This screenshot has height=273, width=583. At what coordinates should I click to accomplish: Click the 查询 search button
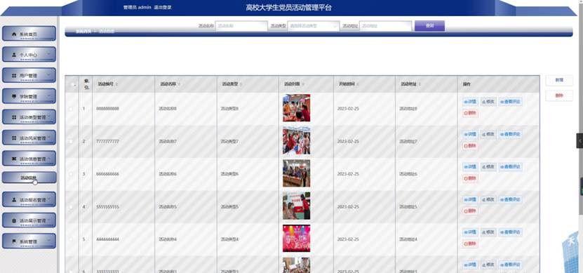pyautogui.click(x=429, y=26)
